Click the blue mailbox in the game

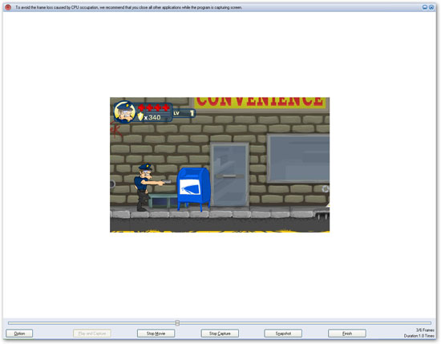193,188
